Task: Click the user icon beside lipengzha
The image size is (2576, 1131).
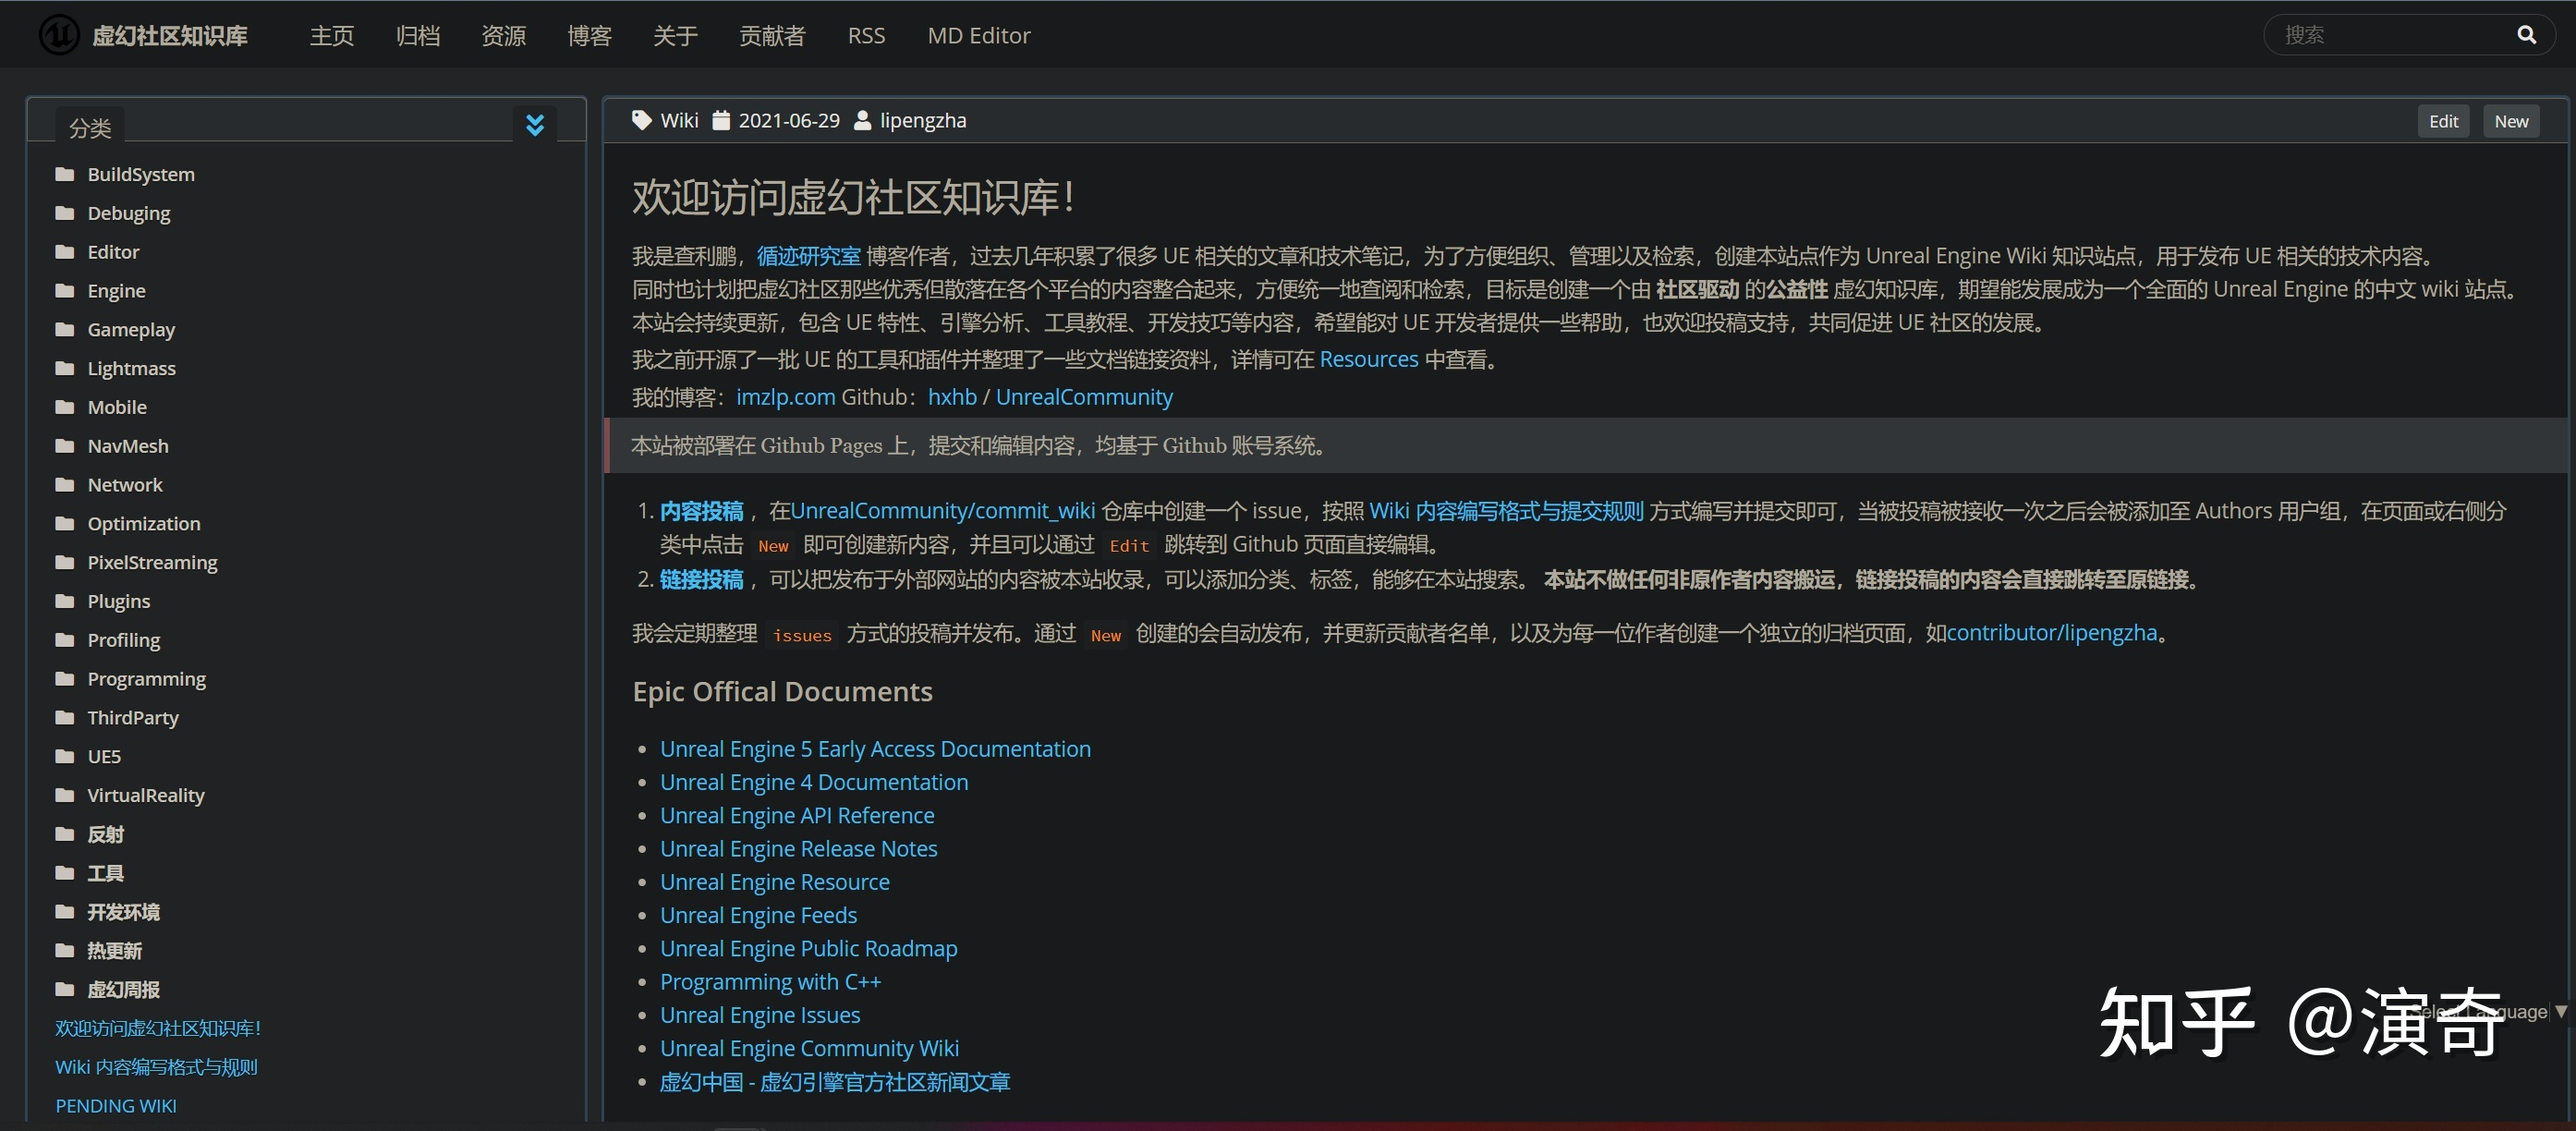Action: point(862,120)
